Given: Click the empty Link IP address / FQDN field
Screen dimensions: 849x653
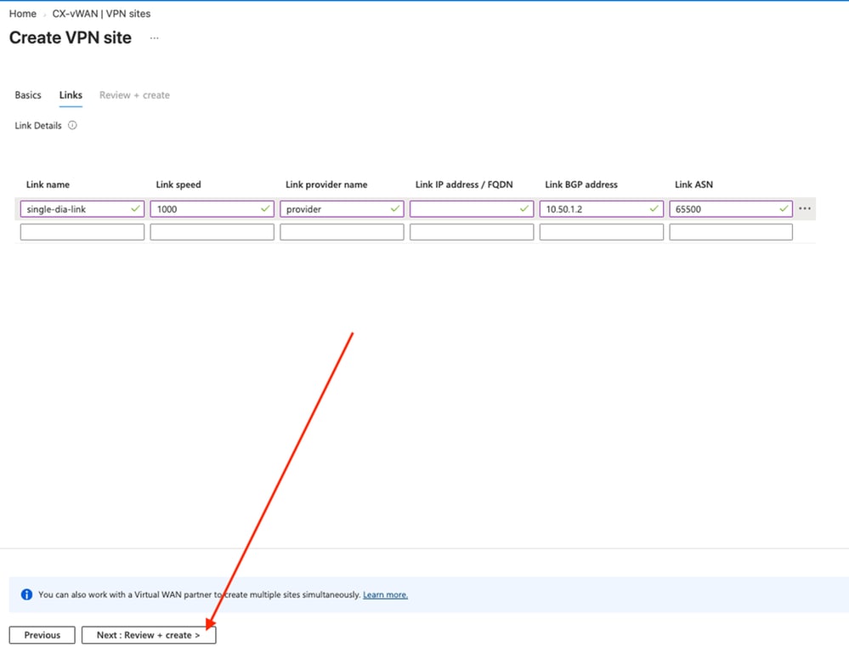Looking at the screenshot, I should (472, 208).
